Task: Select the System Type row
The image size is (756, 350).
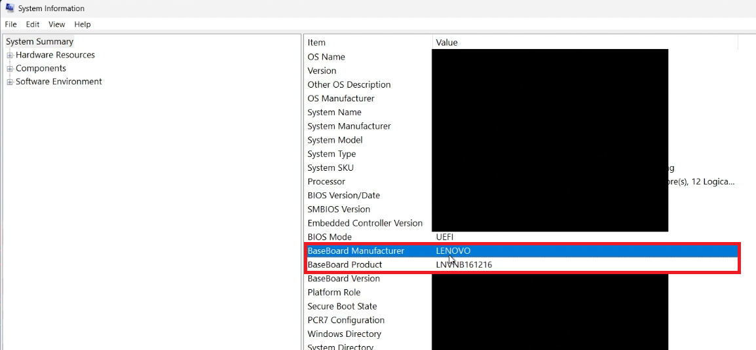Action: (521, 154)
